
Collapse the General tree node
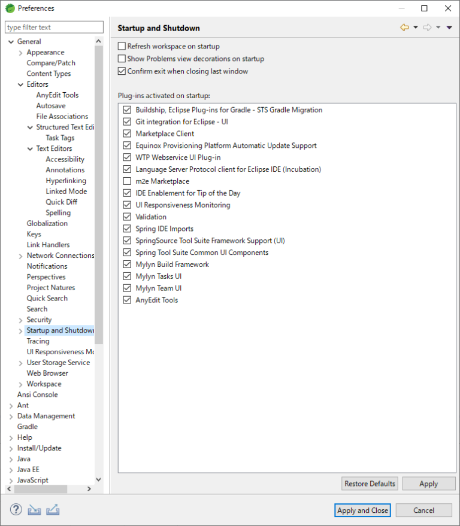point(11,42)
